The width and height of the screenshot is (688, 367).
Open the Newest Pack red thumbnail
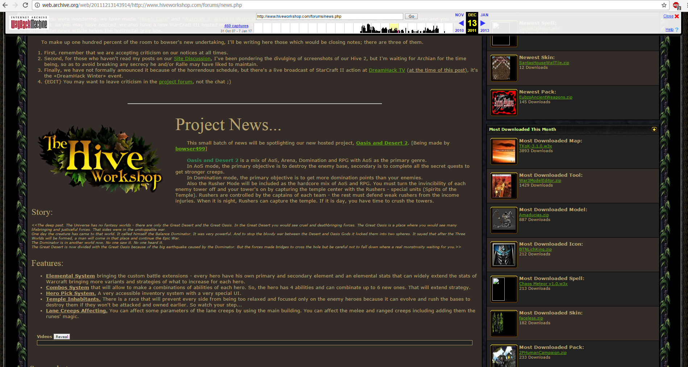coord(504,103)
